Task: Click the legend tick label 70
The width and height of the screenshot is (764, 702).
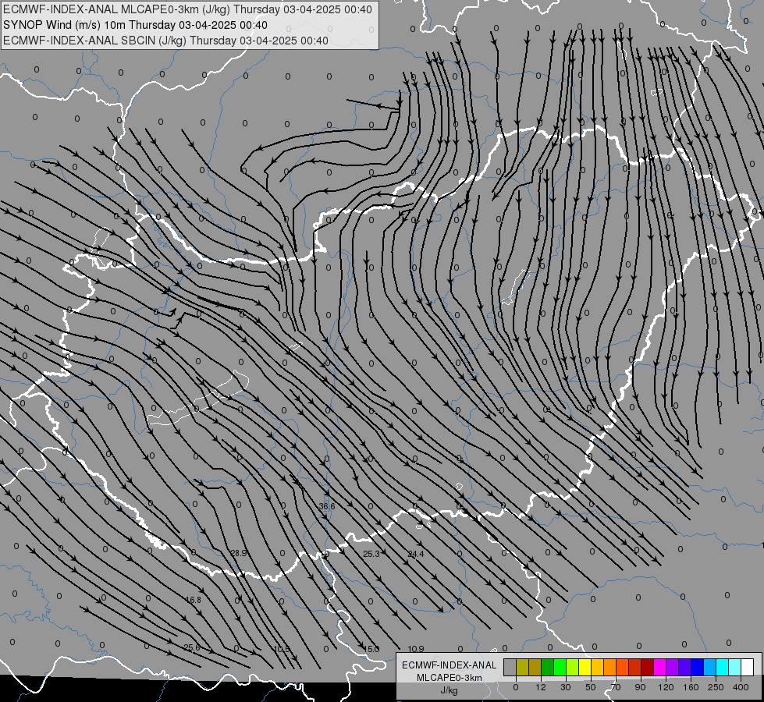Action: coord(616,687)
